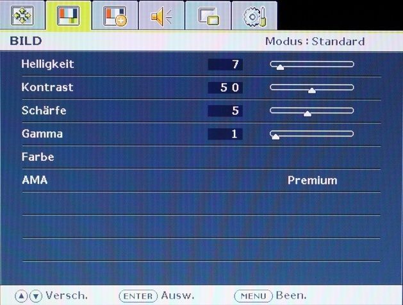Click the AMA Premium setting value
The width and height of the screenshot is (403, 305).
(312, 181)
